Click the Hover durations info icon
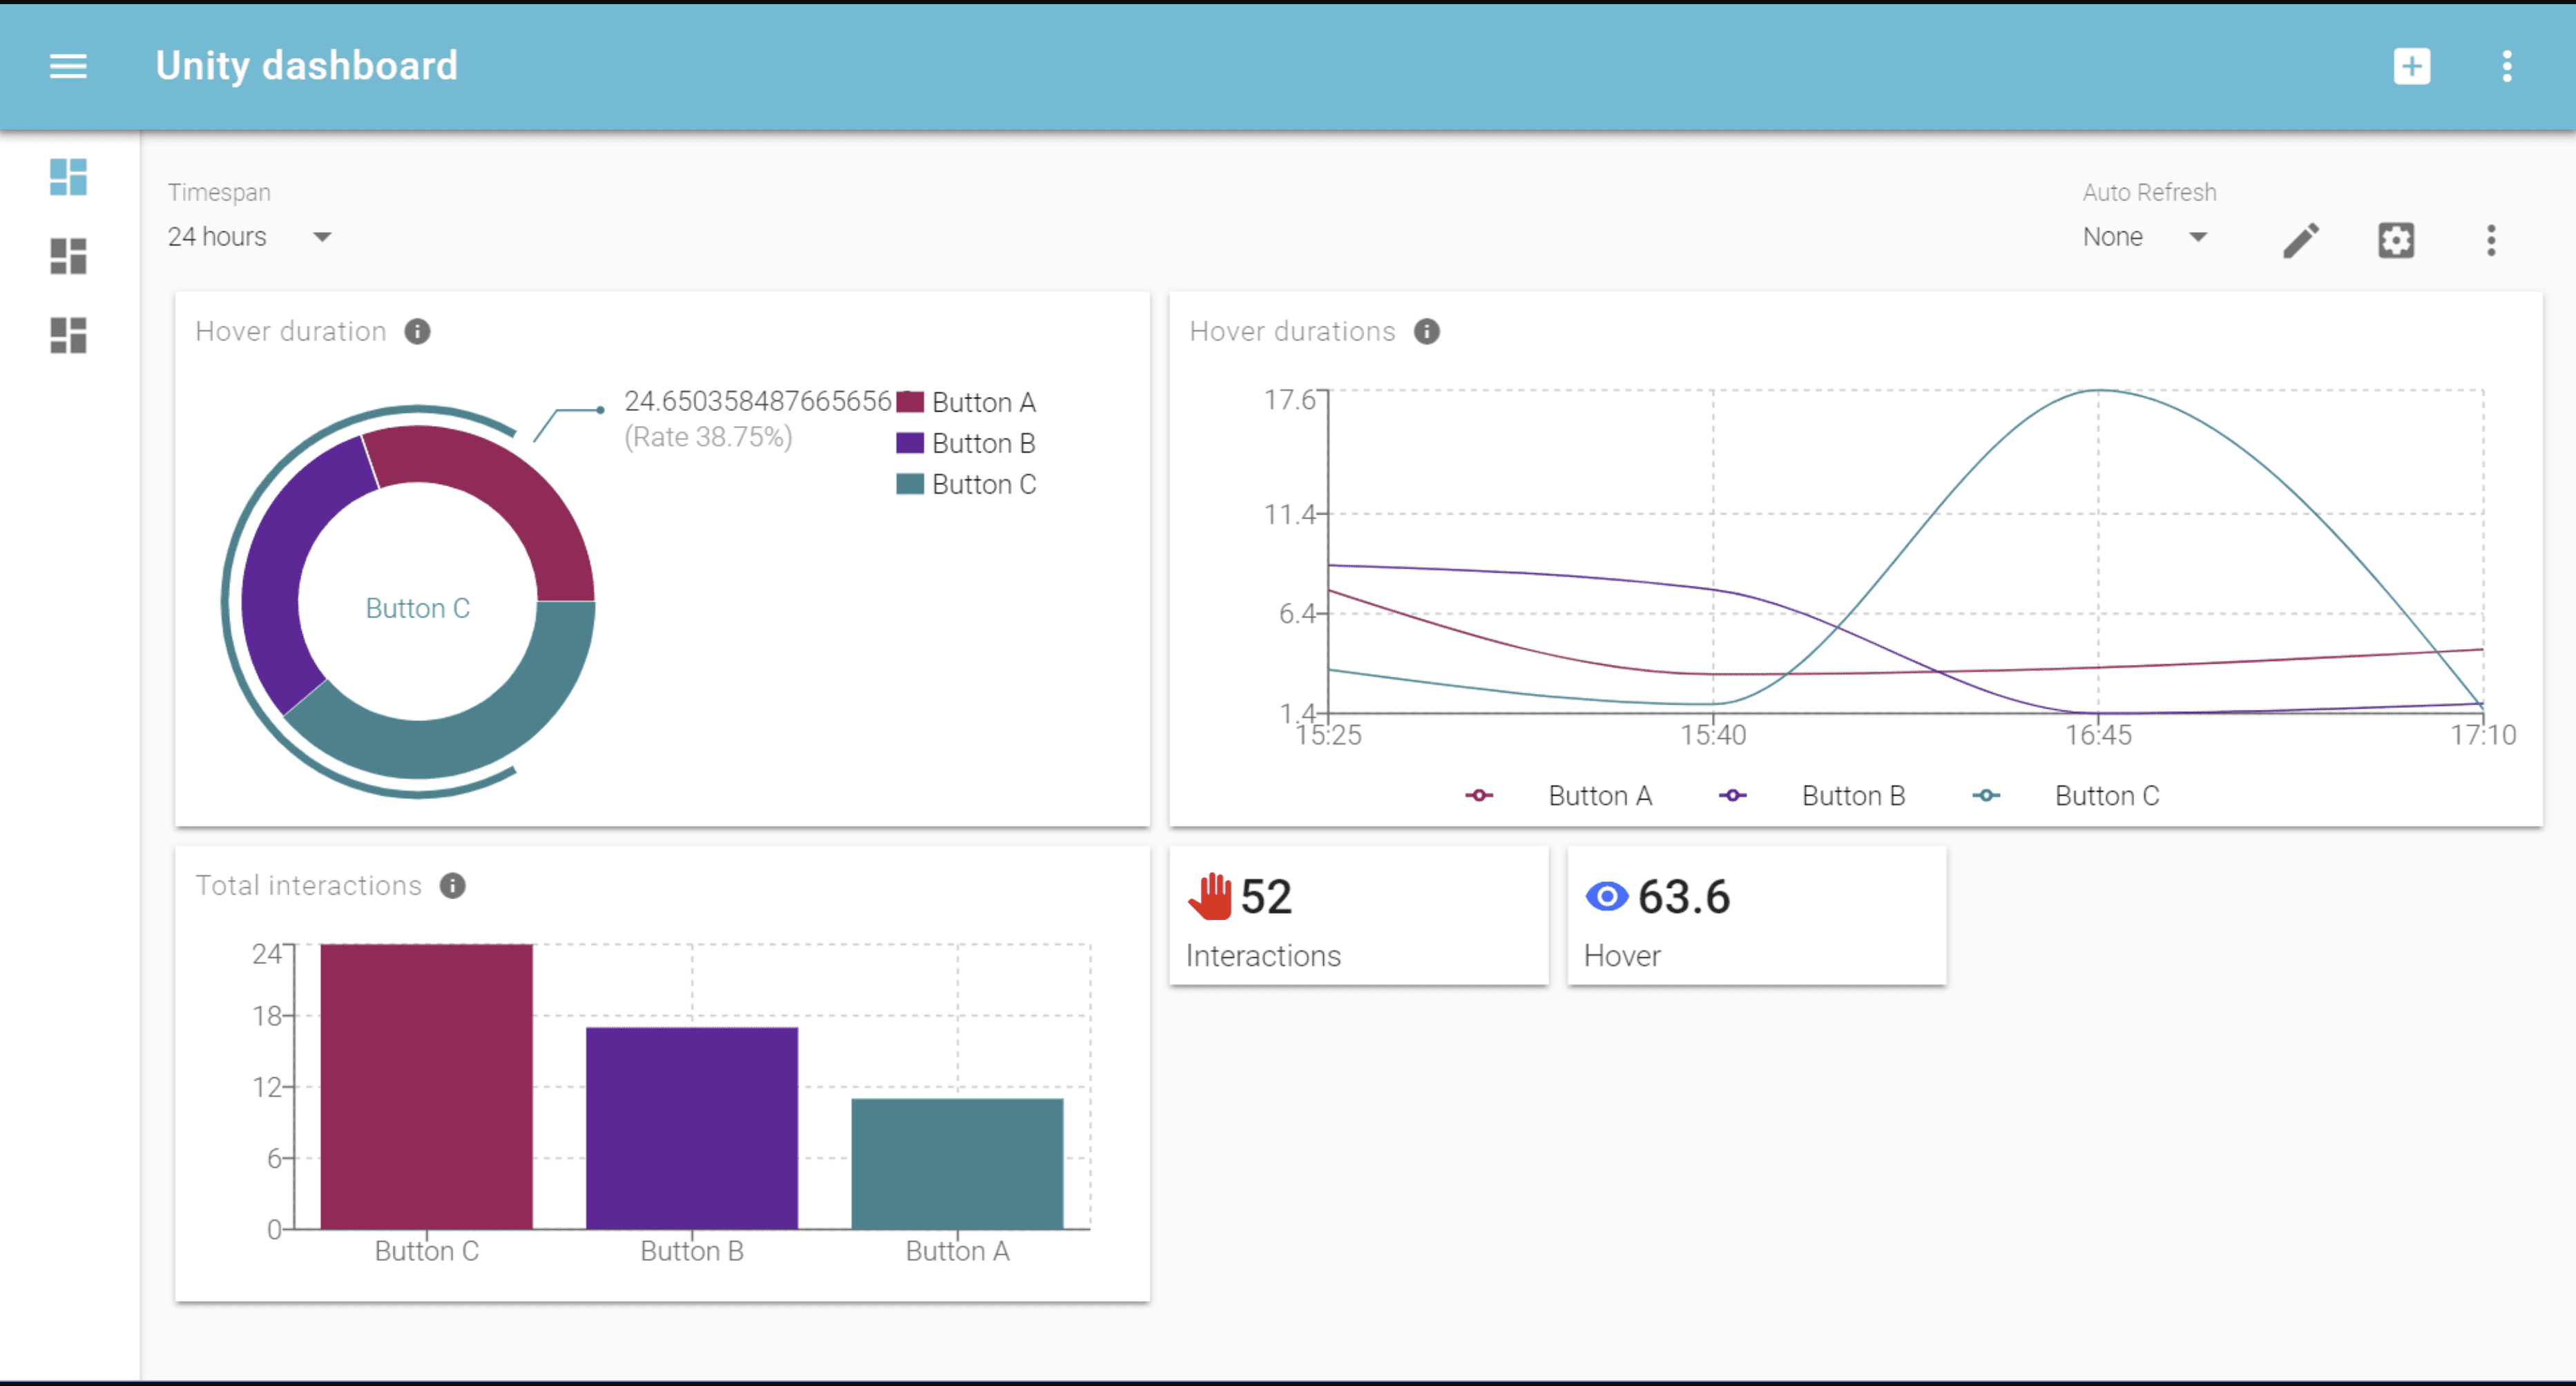The image size is (2576, 1386). click(1426, 331)
